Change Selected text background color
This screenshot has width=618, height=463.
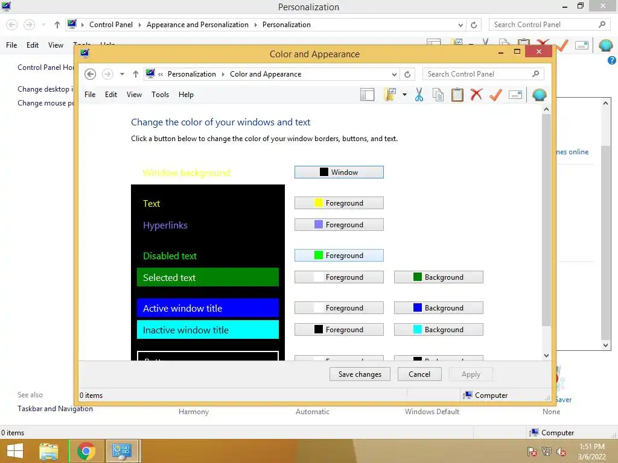click(x=439, y=277)
